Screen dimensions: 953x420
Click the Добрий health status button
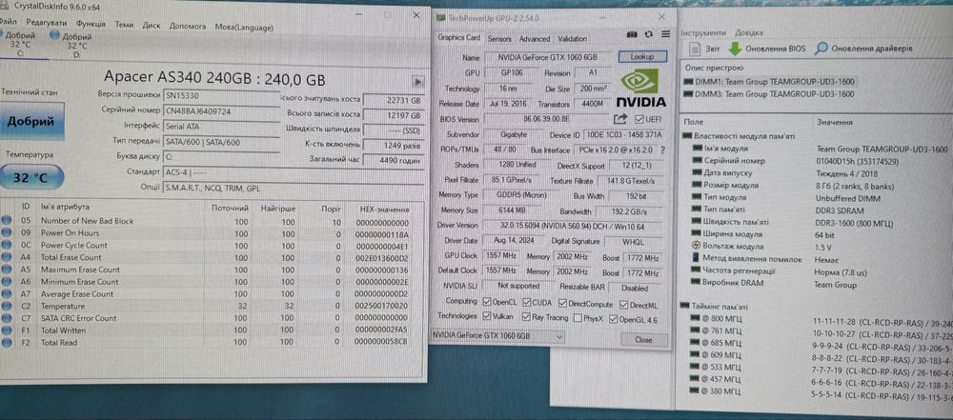pyautogui.click(x=31, y=121)
